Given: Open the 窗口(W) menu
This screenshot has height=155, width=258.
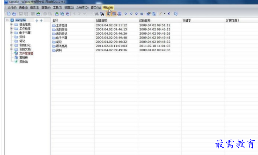Looking at the screenshot, I should (96, 8).
